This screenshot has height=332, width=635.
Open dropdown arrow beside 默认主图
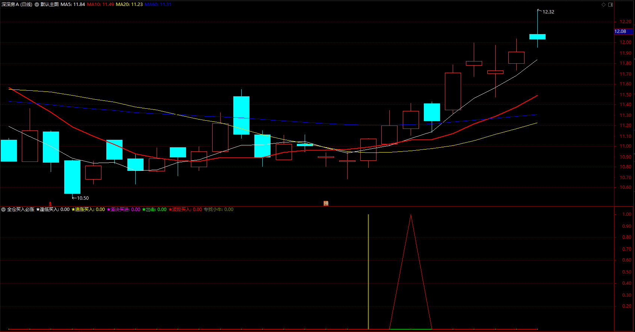coord(37,4)
